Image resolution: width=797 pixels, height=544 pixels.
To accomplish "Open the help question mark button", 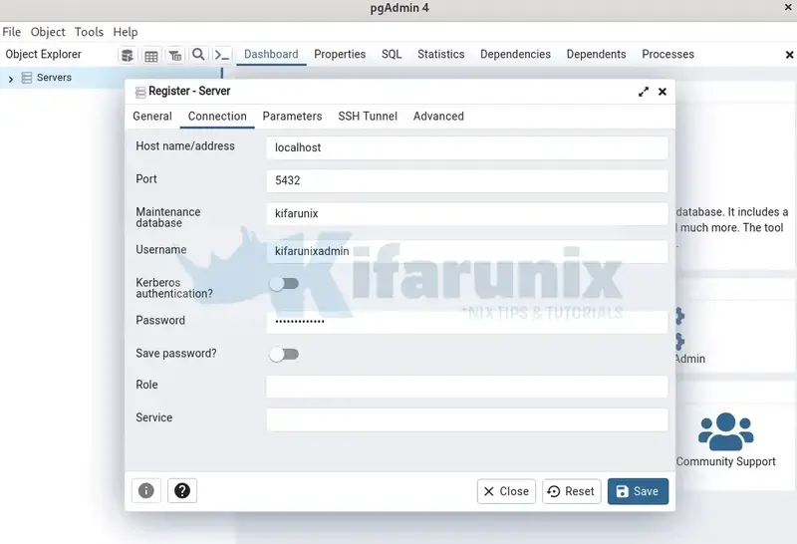I will (182, 490).
